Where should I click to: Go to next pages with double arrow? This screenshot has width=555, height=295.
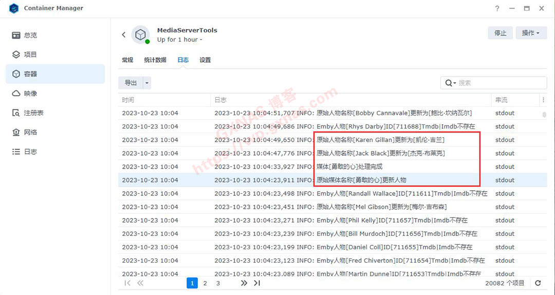244,283
